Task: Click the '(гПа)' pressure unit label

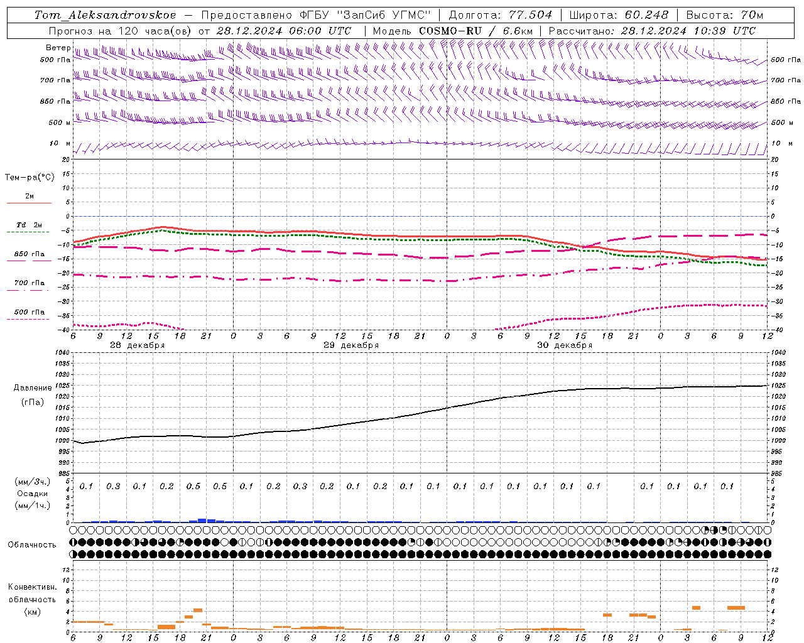Action: 33,402
